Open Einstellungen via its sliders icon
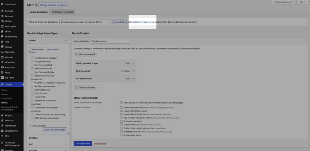Screen dimensions: 310x151 (2, 131)
